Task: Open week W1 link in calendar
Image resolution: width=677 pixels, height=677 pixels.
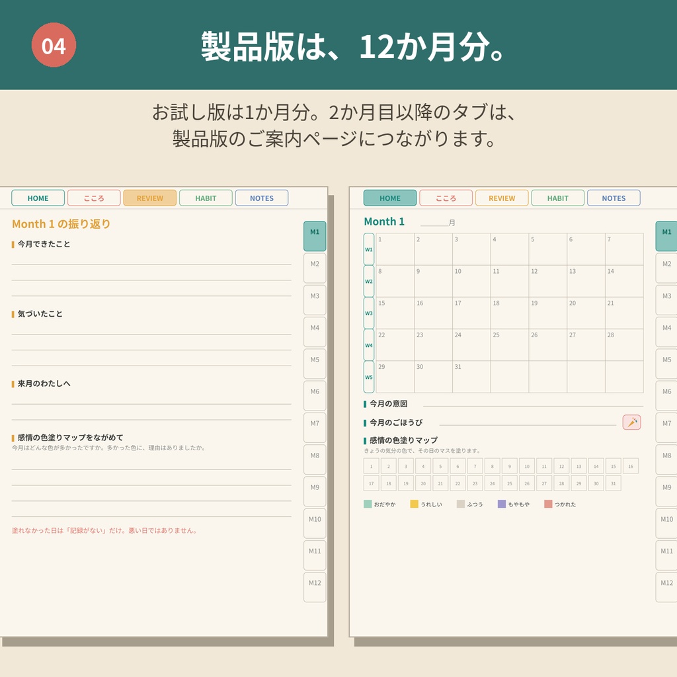Action: [x=369, y=249]
